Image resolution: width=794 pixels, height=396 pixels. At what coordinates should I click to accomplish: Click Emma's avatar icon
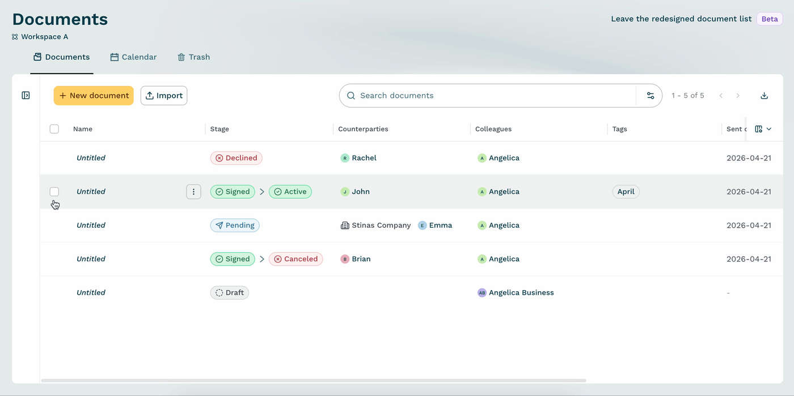(422, 225)
